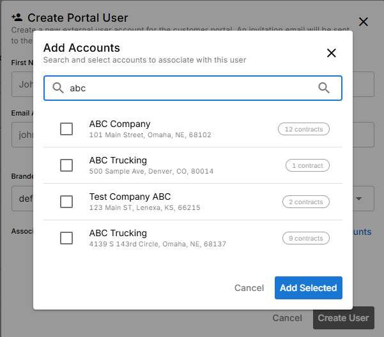384x337 pixels.
Task: Expand the dropdown arrow behind the dialog
Action: tap(359, 198)
